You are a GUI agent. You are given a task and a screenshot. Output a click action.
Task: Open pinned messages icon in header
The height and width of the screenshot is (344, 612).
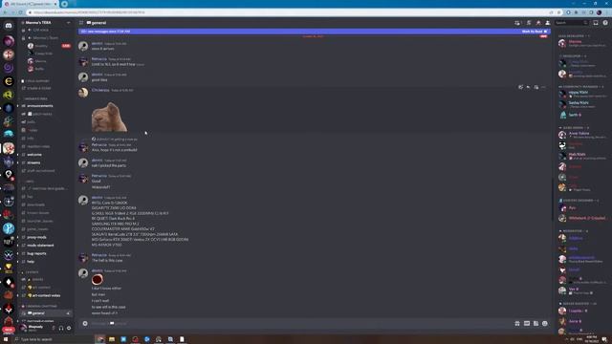pos(538,23)
